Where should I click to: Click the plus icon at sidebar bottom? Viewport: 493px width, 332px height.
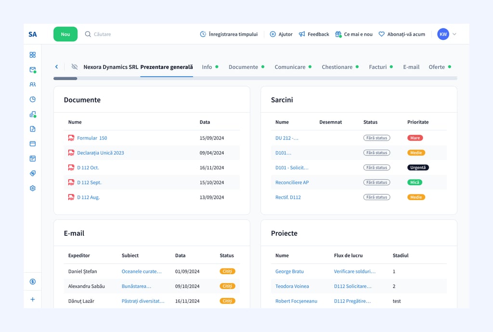pyautogui.click(x=33, y=299)
